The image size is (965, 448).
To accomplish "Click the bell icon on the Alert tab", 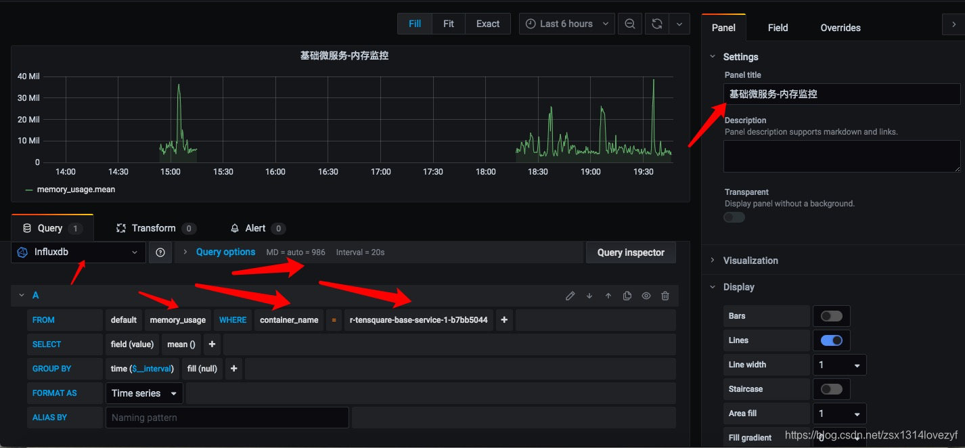I will coord(235,228).
